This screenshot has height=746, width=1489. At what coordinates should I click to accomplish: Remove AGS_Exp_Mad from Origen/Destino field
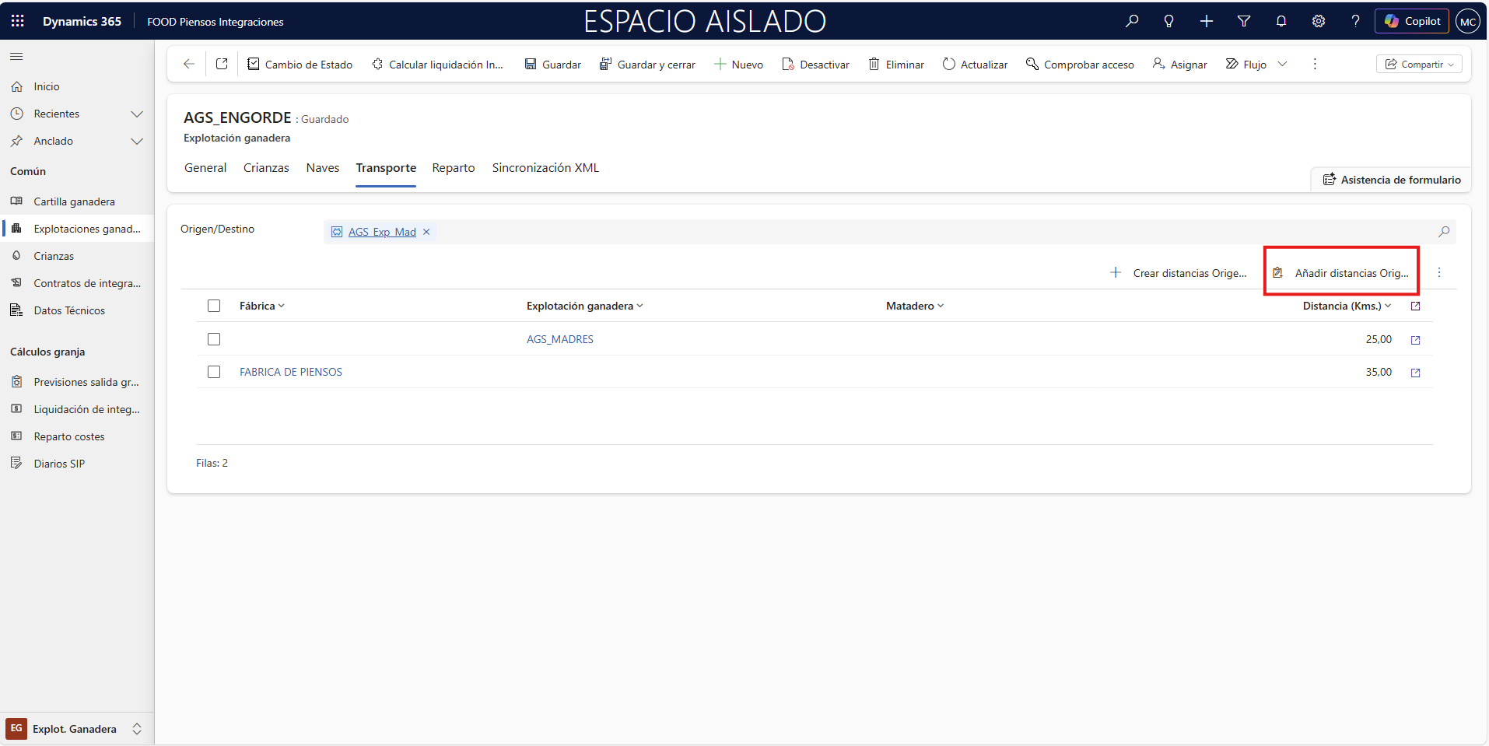point(426,232)
